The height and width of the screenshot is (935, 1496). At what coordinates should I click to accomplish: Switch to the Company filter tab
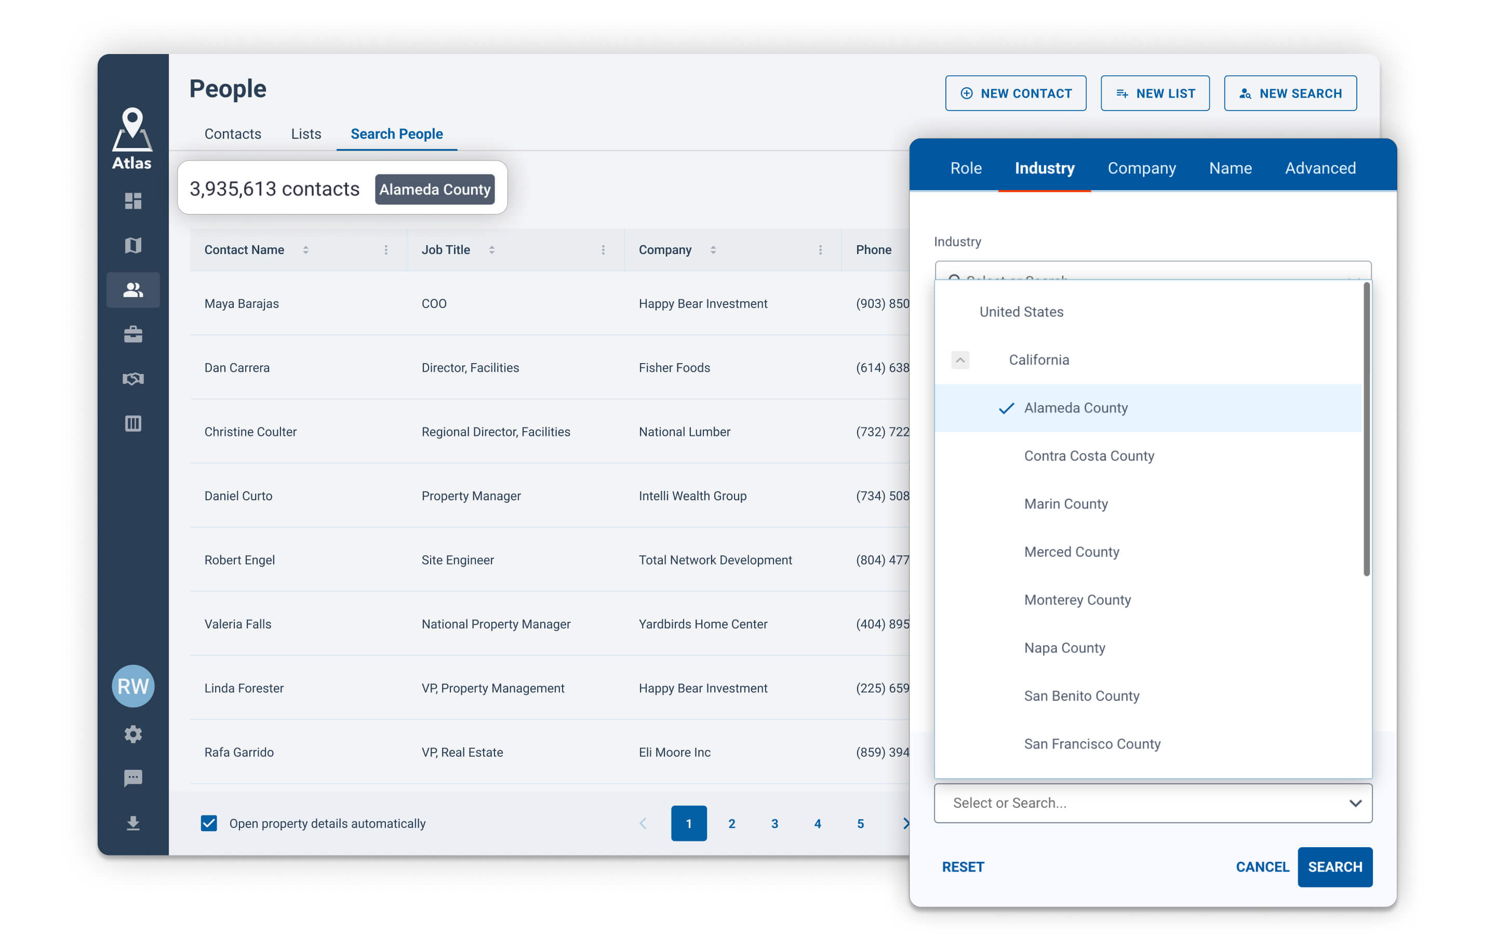point(1141,168)
